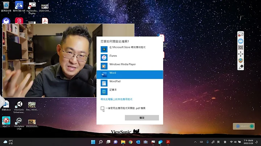Viewport: 261px width, 146px height.
Task: Switch the 英 input language indicator
Action: click(218, 142)
